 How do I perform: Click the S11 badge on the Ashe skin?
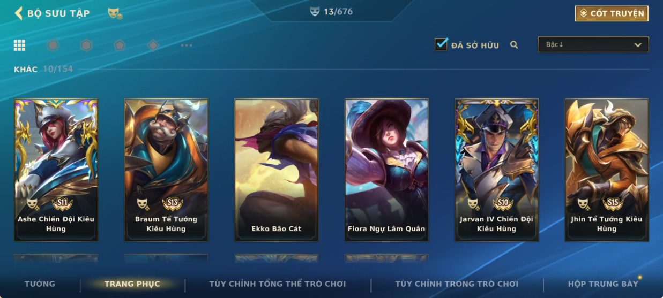point(62,203)
